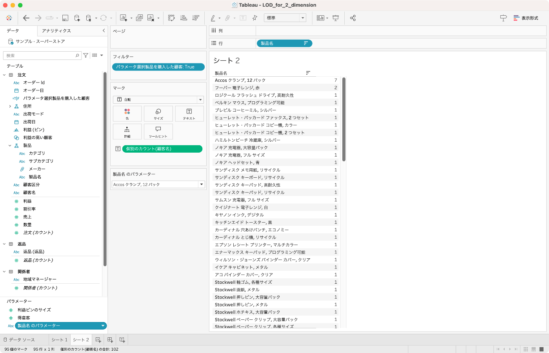
Task: Click the フーバー 電子レンジ, 赤 row
Action: coord(276,88)
